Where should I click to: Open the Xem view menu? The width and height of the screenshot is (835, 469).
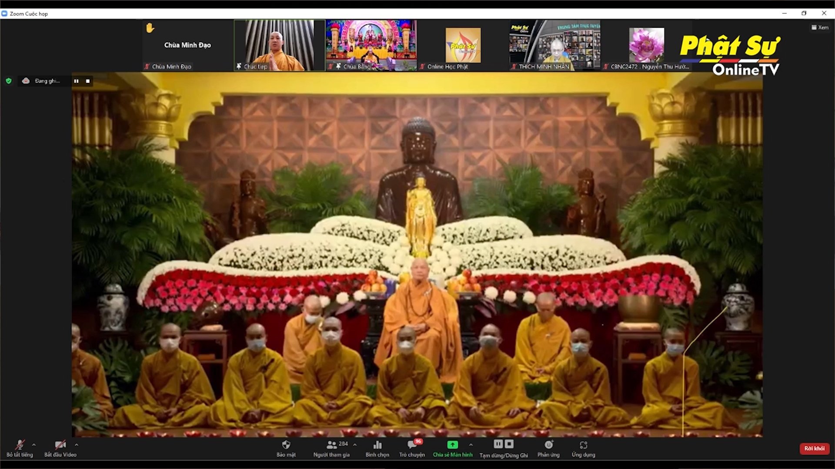[820, 27]
